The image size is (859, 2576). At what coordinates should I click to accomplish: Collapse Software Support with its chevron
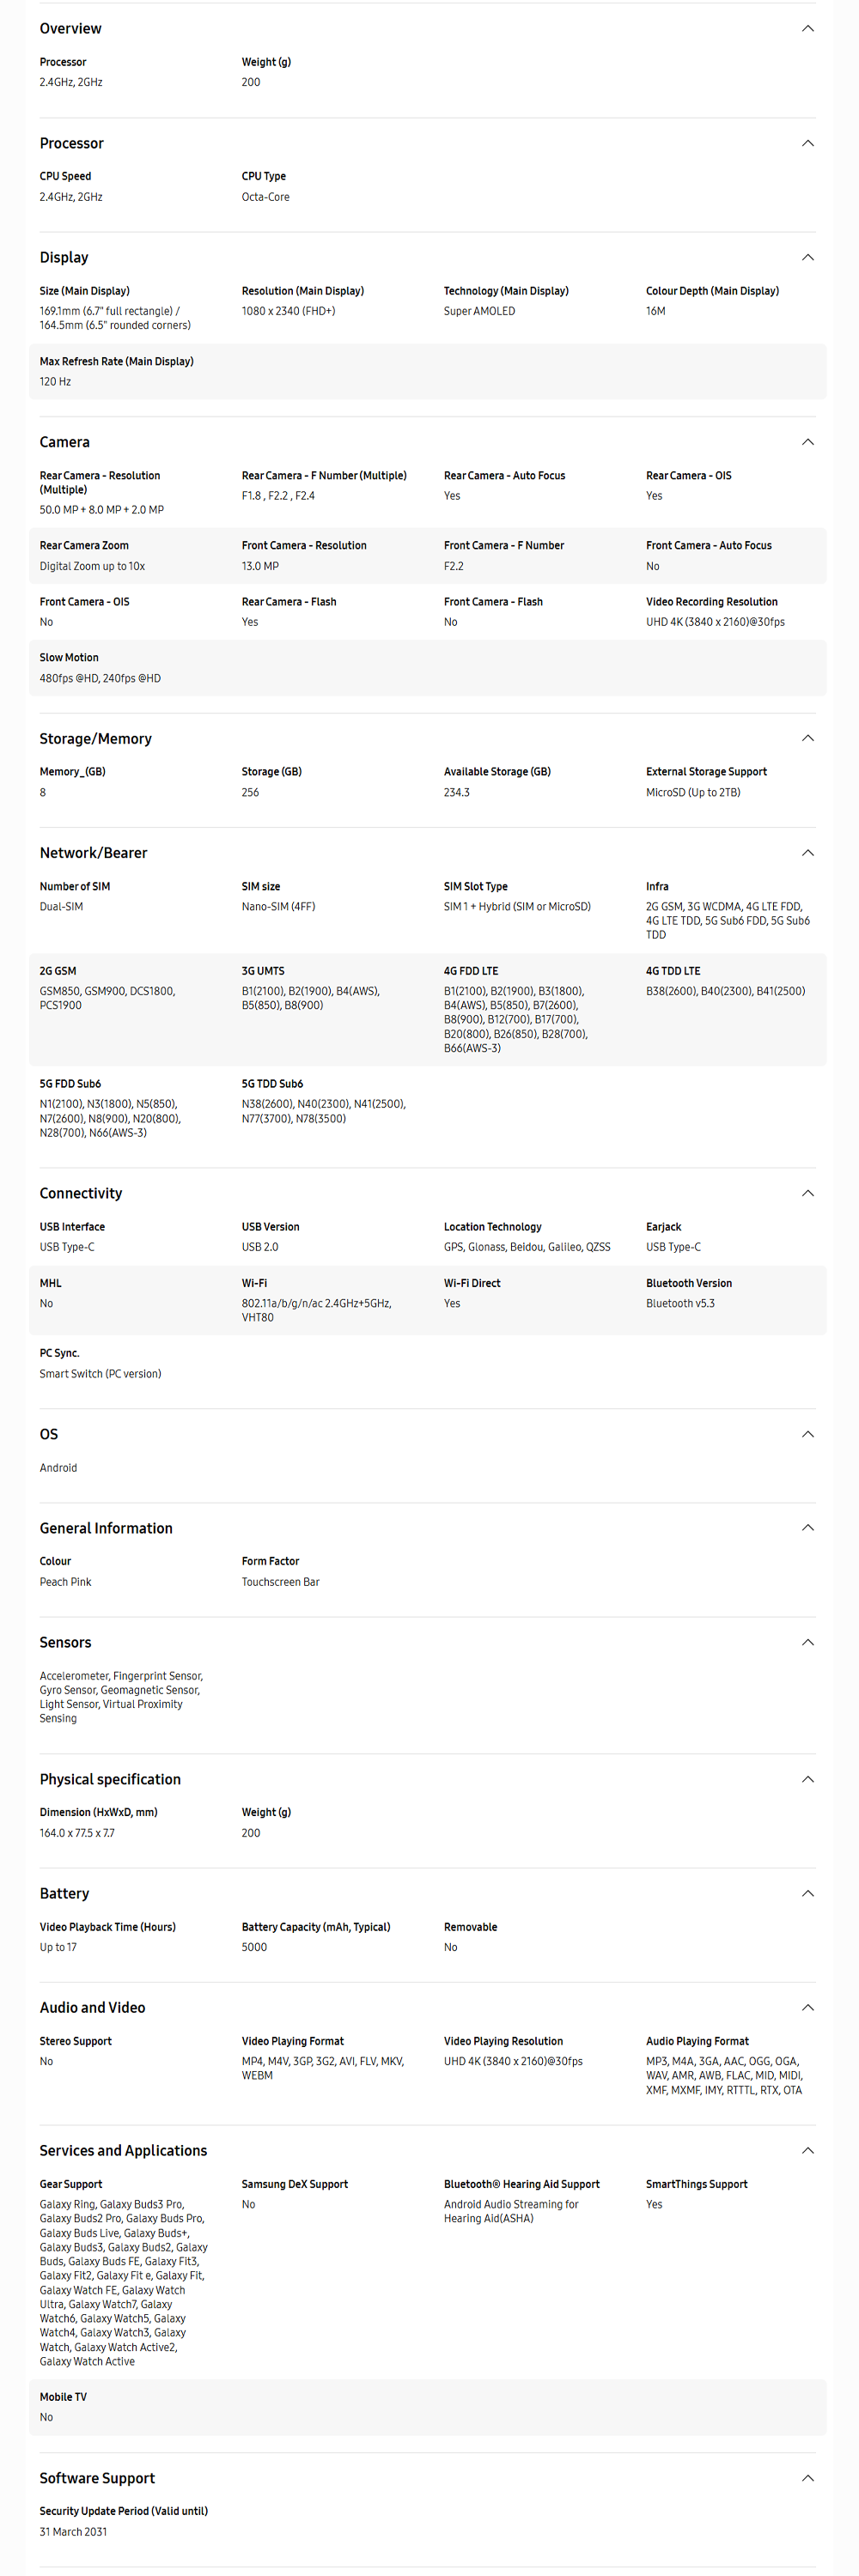pos(808,2478)
